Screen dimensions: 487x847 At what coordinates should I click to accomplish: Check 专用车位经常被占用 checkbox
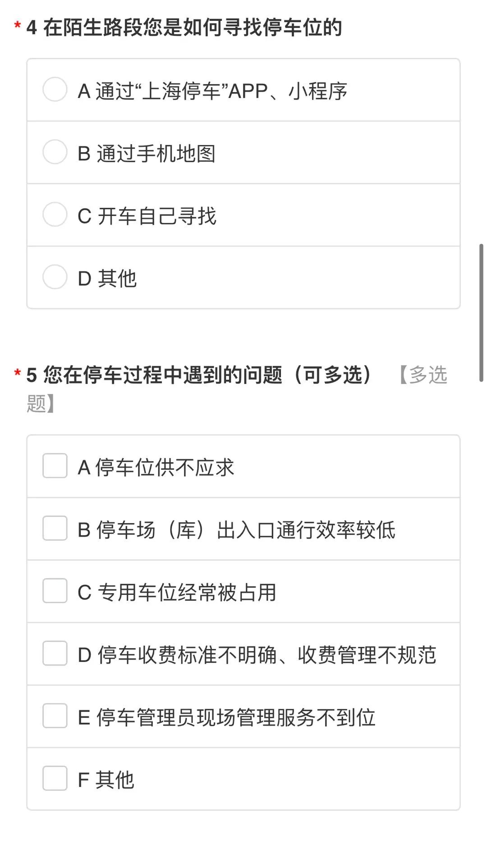click(55, 591)
